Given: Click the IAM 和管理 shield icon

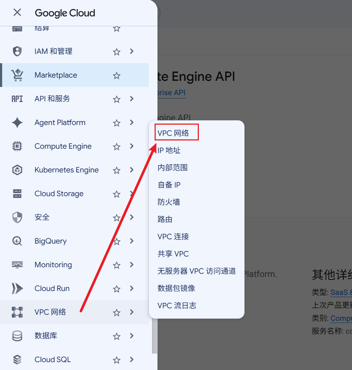Looking at the screenshot, I should pos(17,51).
